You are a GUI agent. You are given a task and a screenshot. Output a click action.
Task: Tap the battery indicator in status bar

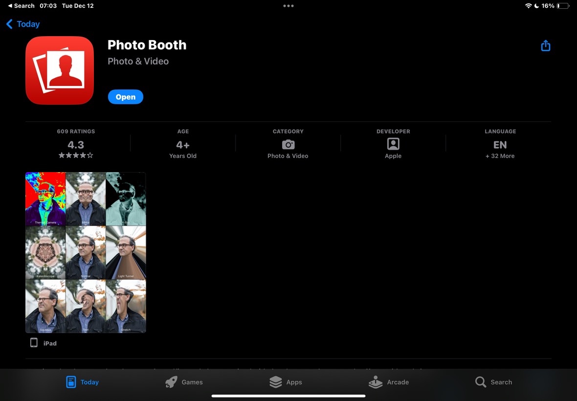point(563,6)
